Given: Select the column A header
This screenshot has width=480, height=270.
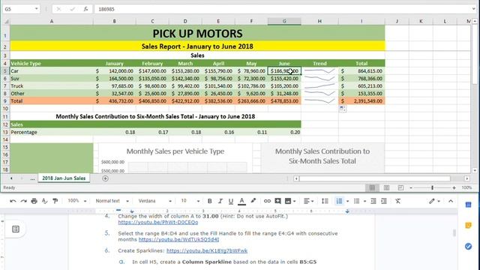Looking at the screenshot, I should click(52, 21).
